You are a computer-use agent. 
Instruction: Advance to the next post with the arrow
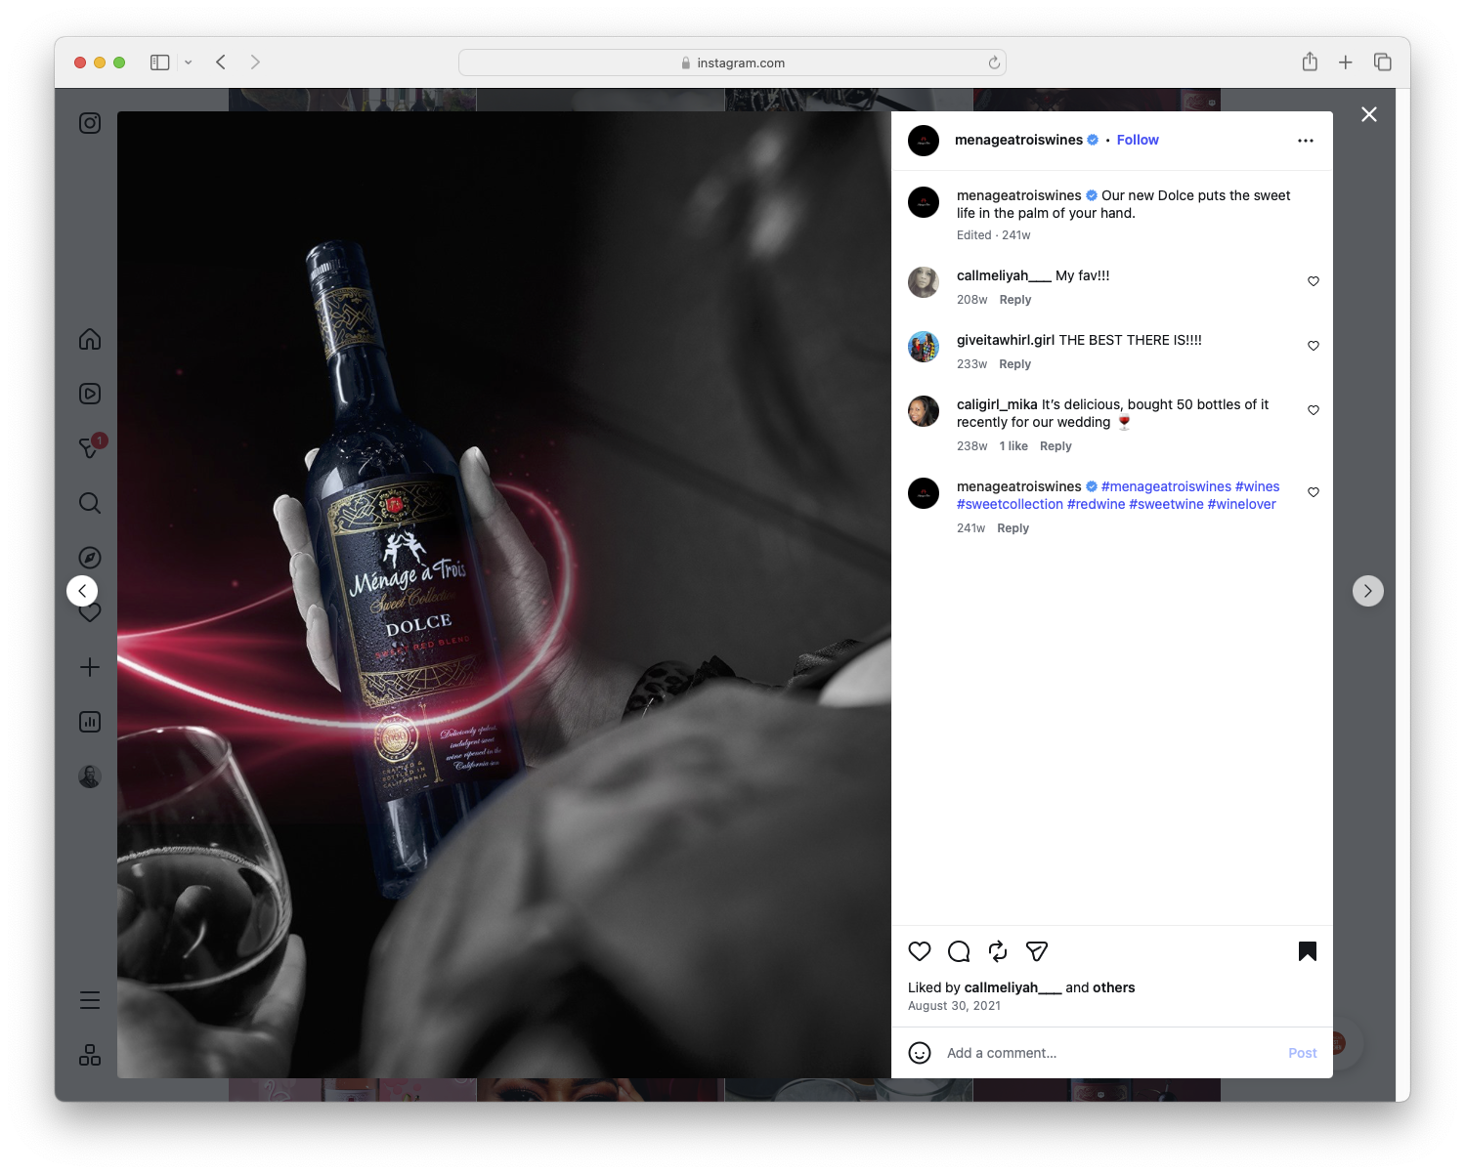click(1367, 591)
